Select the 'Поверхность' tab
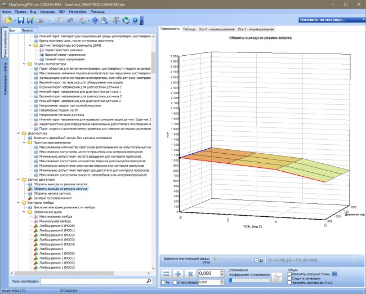The height and width of the screenshot is (294, 366). tap(170, 29)
